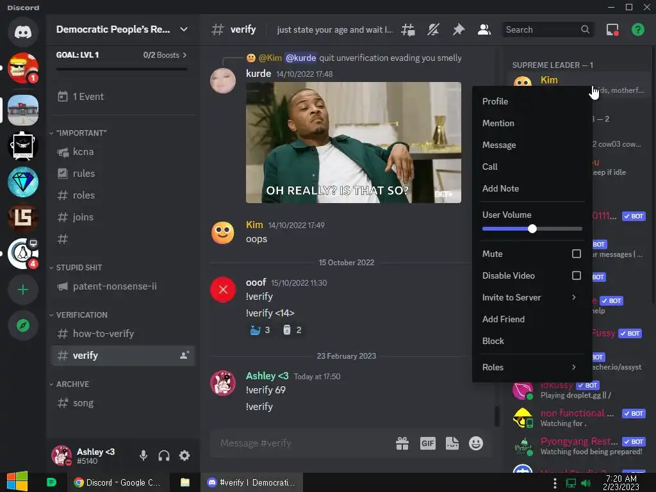
Task: Toggle notification settings bell icon
Action: coord(434,29)
